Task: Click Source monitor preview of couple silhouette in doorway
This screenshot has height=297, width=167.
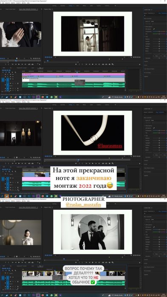Action: tap(21, 133)
